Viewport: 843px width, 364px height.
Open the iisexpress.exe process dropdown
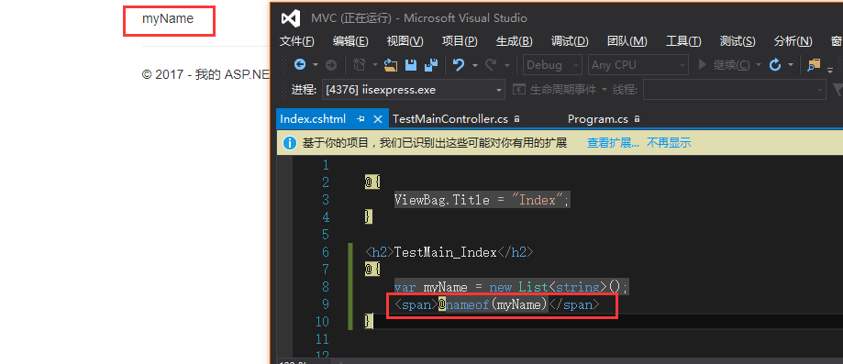tap(414, 90)
